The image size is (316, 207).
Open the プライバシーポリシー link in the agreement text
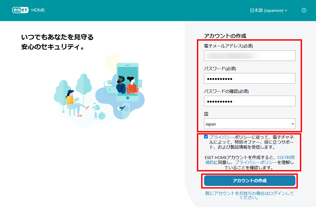tap(256, 162)
